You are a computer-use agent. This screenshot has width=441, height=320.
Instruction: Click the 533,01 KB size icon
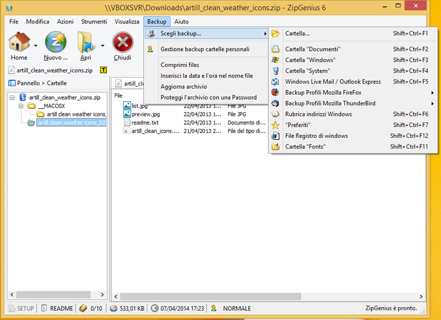(113, 308)
